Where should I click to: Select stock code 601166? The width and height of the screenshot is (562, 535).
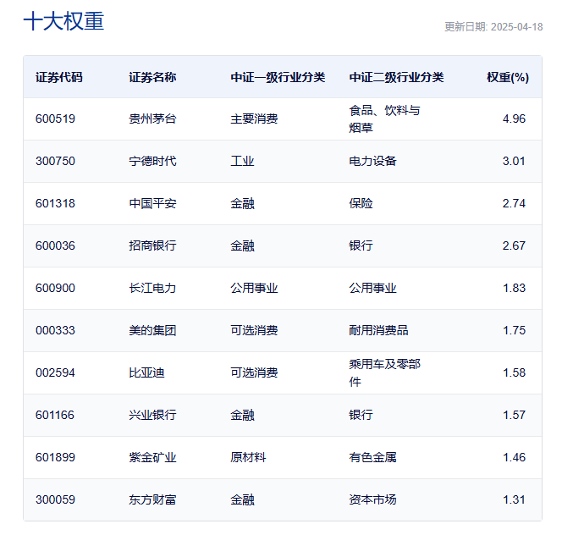click(55, 415)
